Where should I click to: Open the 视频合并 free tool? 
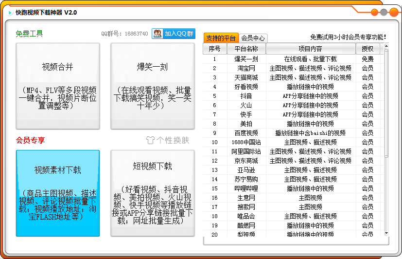pos(57,86)
